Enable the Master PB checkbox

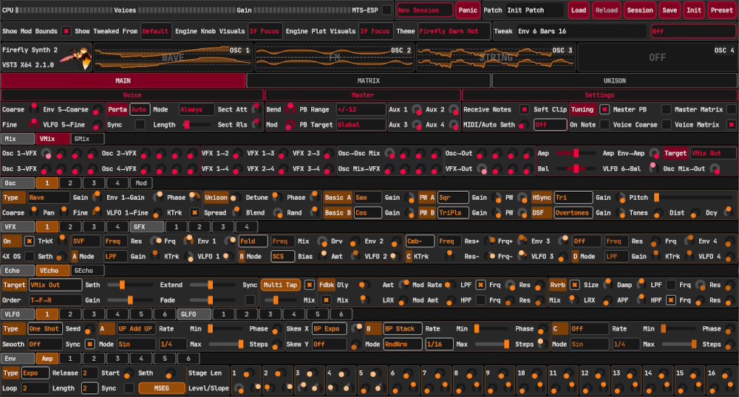tap(666, 109)
